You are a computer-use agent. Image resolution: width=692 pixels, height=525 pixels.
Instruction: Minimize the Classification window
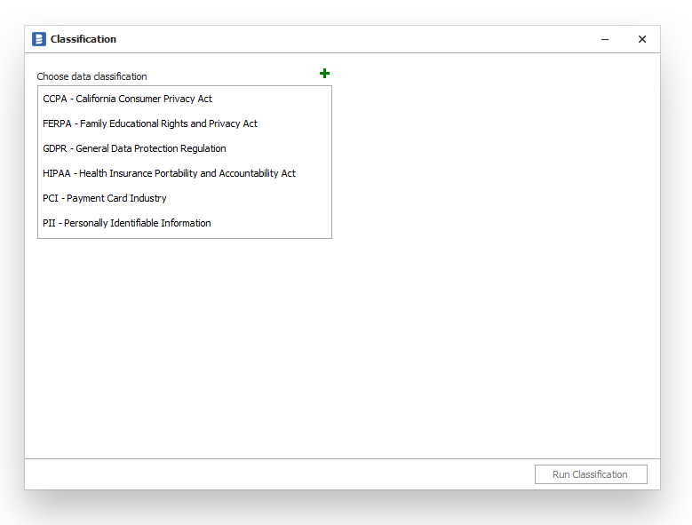coord(605,39)
